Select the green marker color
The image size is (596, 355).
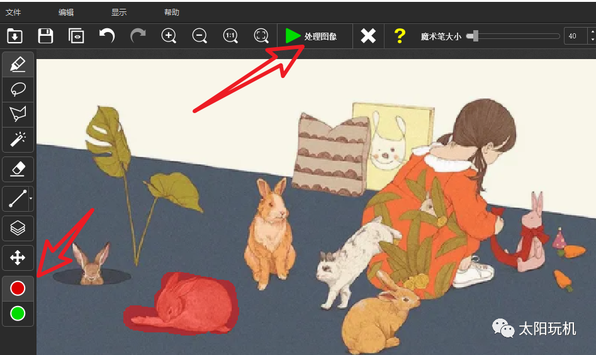[18, 313]
